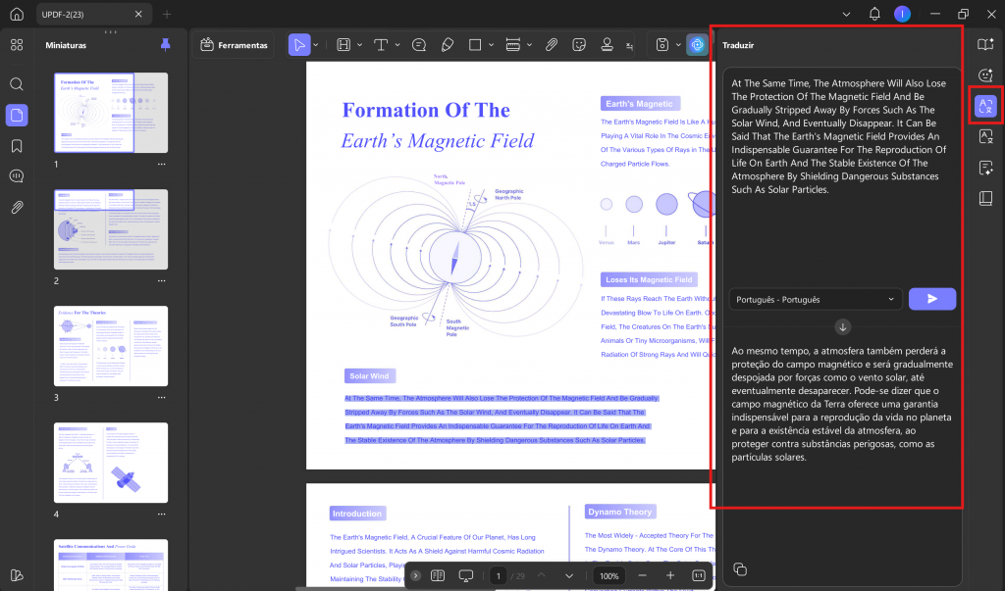The width and height of the screenshot is (1005, 591).
Task: Send the text for translation
Action: (x=932, y=299)
